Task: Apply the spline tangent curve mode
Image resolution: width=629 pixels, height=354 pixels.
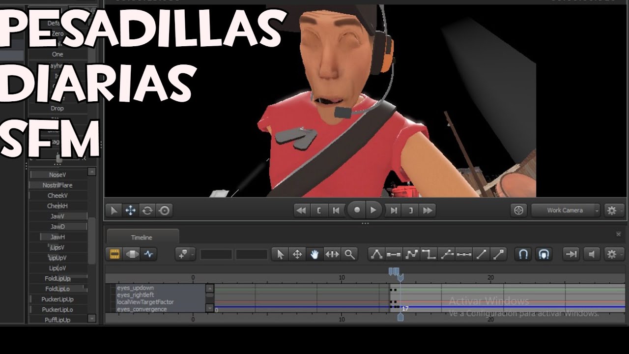Action: [376, 254]
